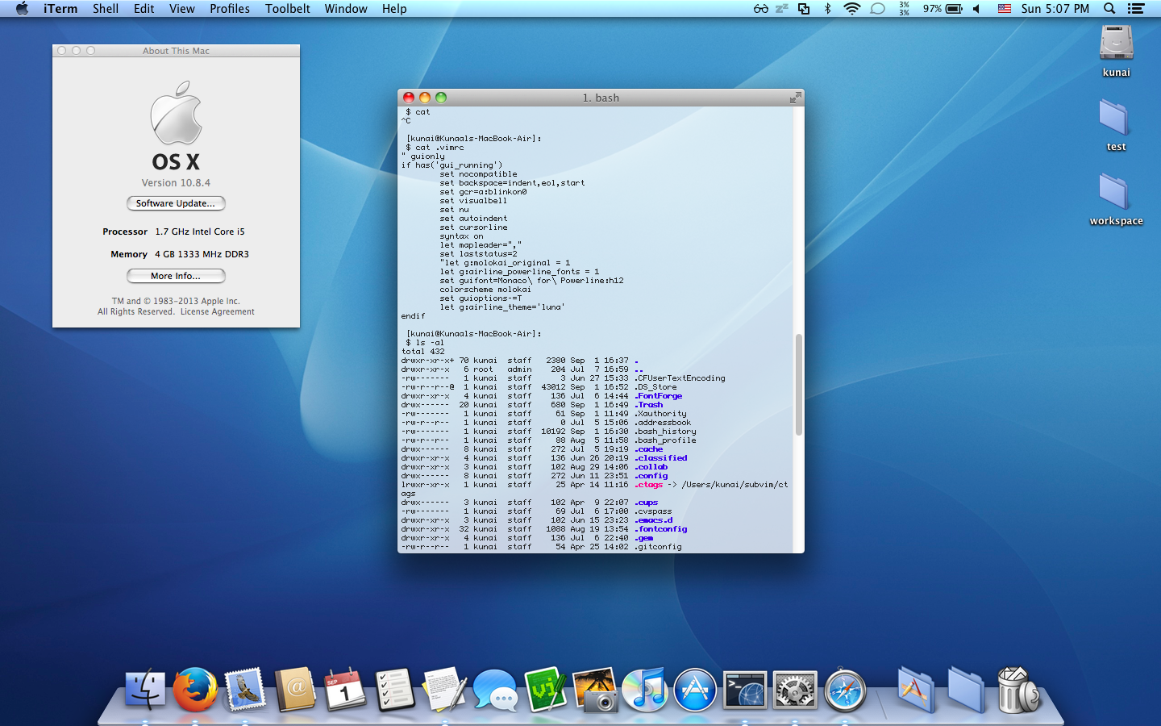Open the Window menu
The image size is (1161, 726).
[346, 9]
